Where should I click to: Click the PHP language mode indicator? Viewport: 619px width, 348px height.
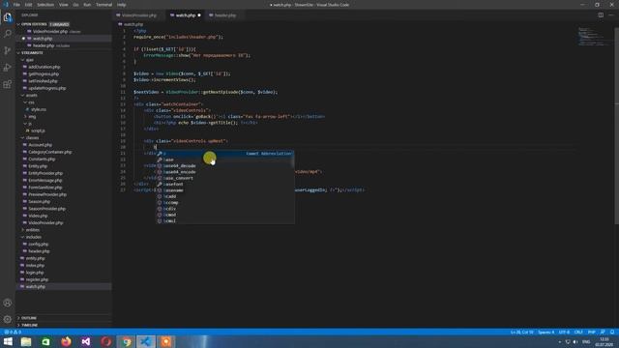pos(591,333)
